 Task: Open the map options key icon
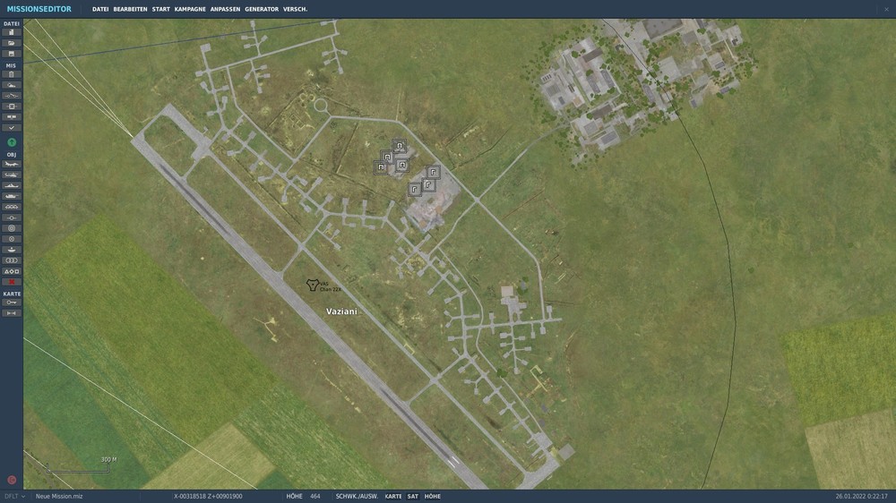coord(12,303)
